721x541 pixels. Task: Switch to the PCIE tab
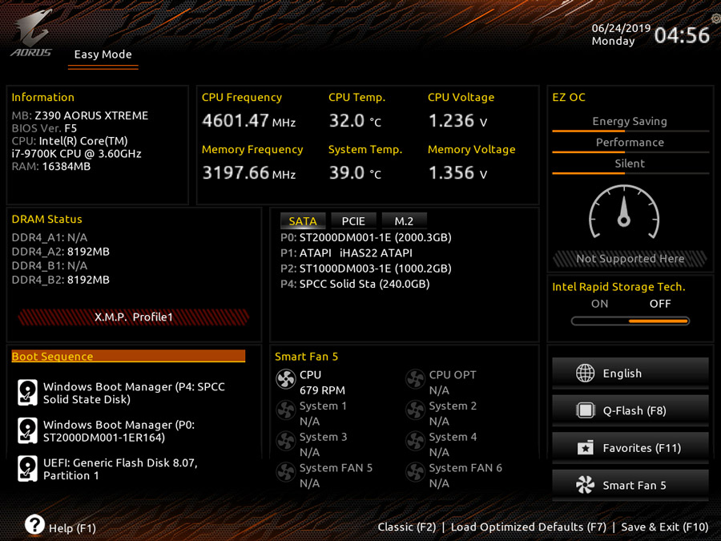[353, 221]
